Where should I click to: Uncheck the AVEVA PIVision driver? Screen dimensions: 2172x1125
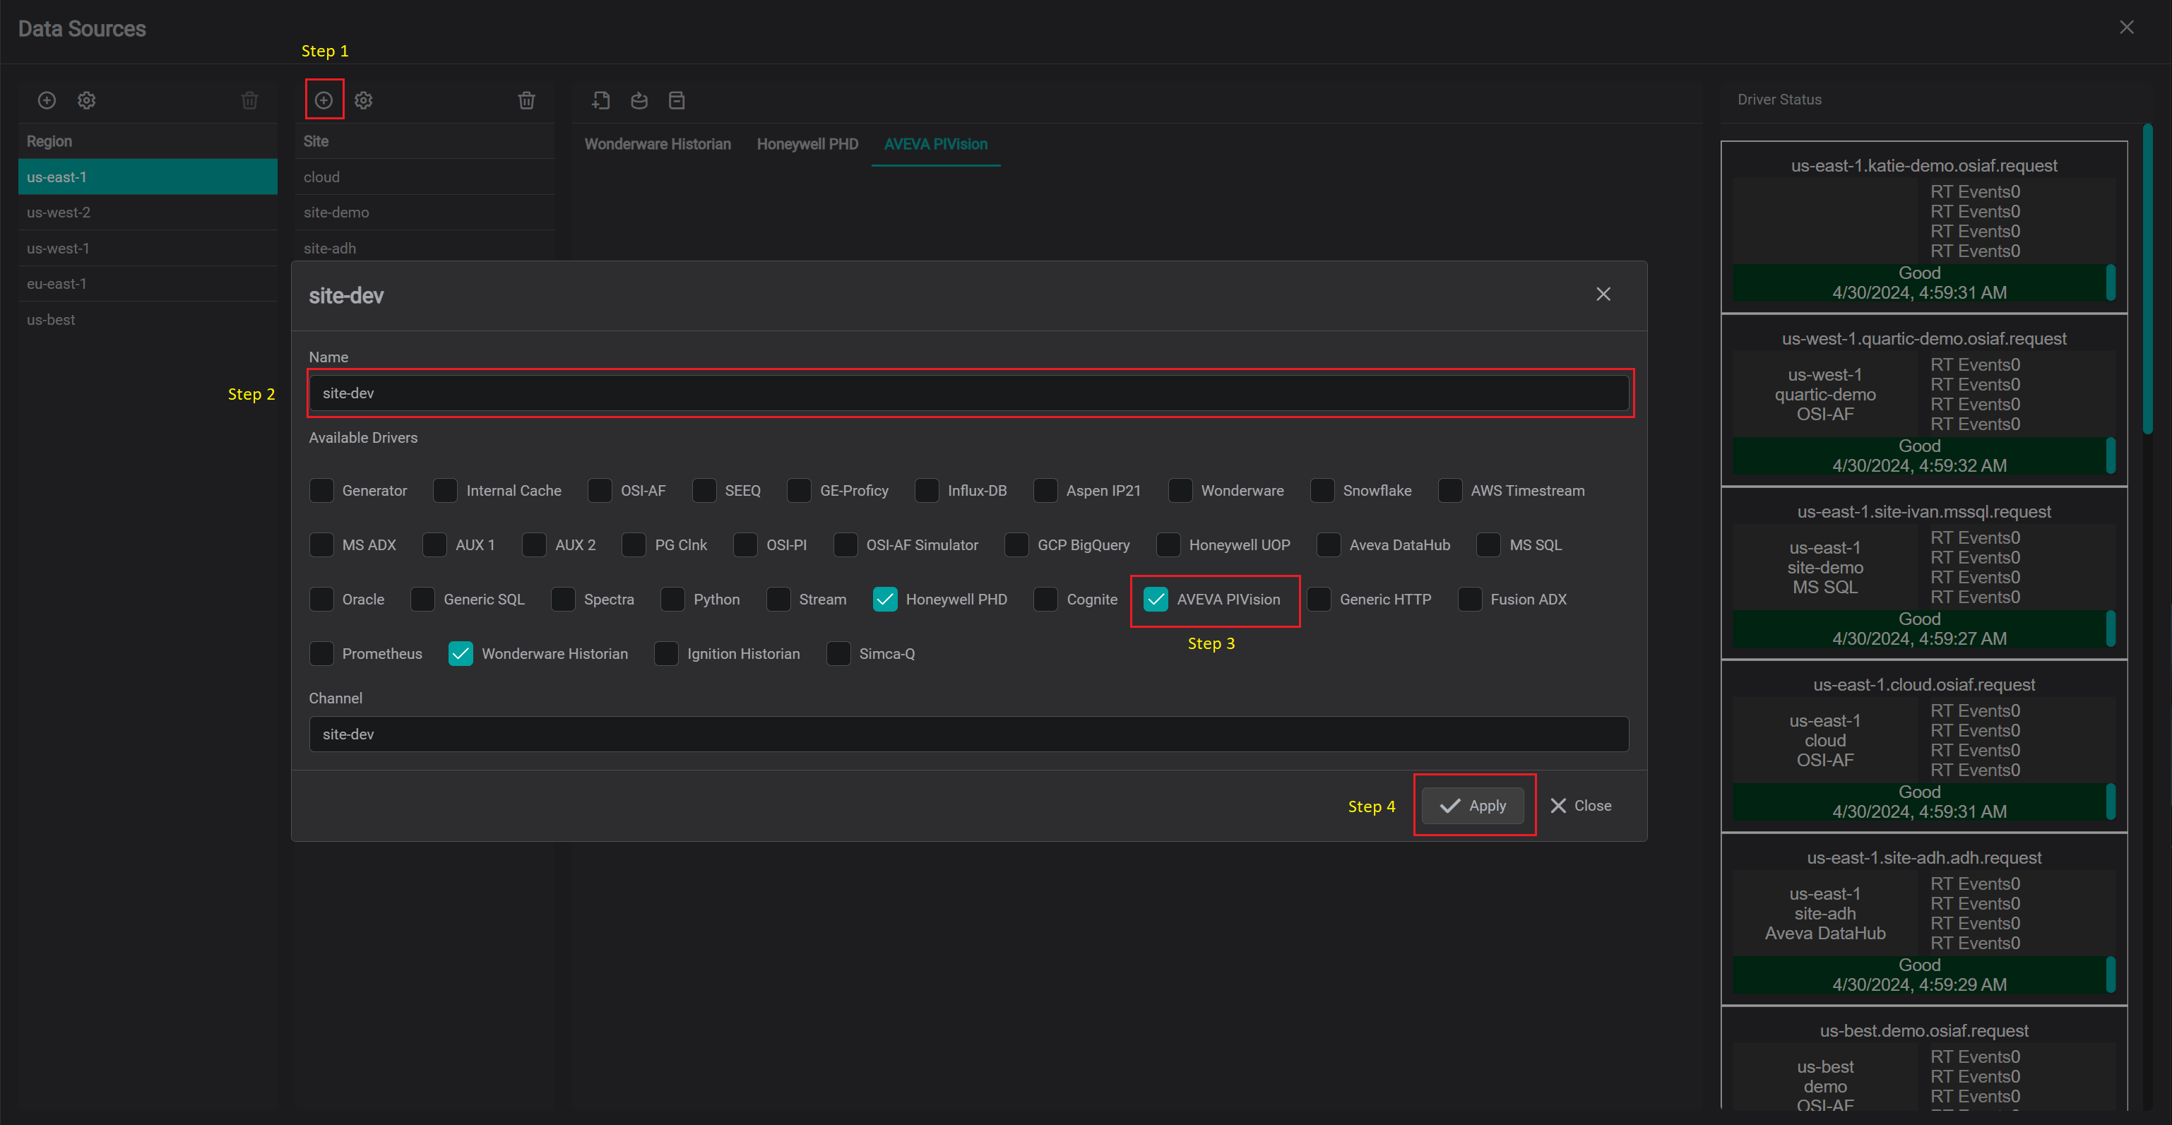pyautogui.click(x=1156, y=600)
